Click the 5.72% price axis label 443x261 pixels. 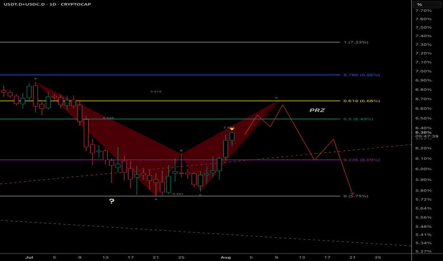point(424,199)
